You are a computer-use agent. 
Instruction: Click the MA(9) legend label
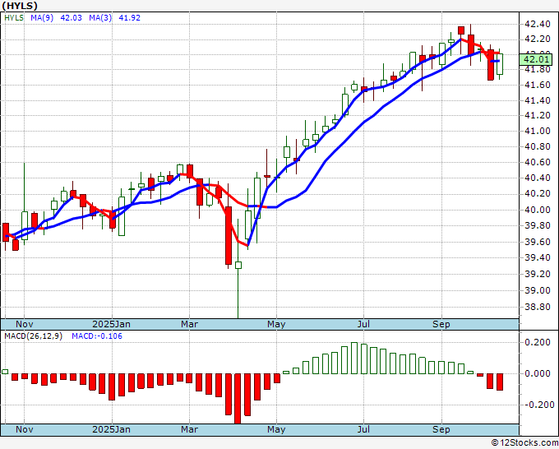pos(42,18)
